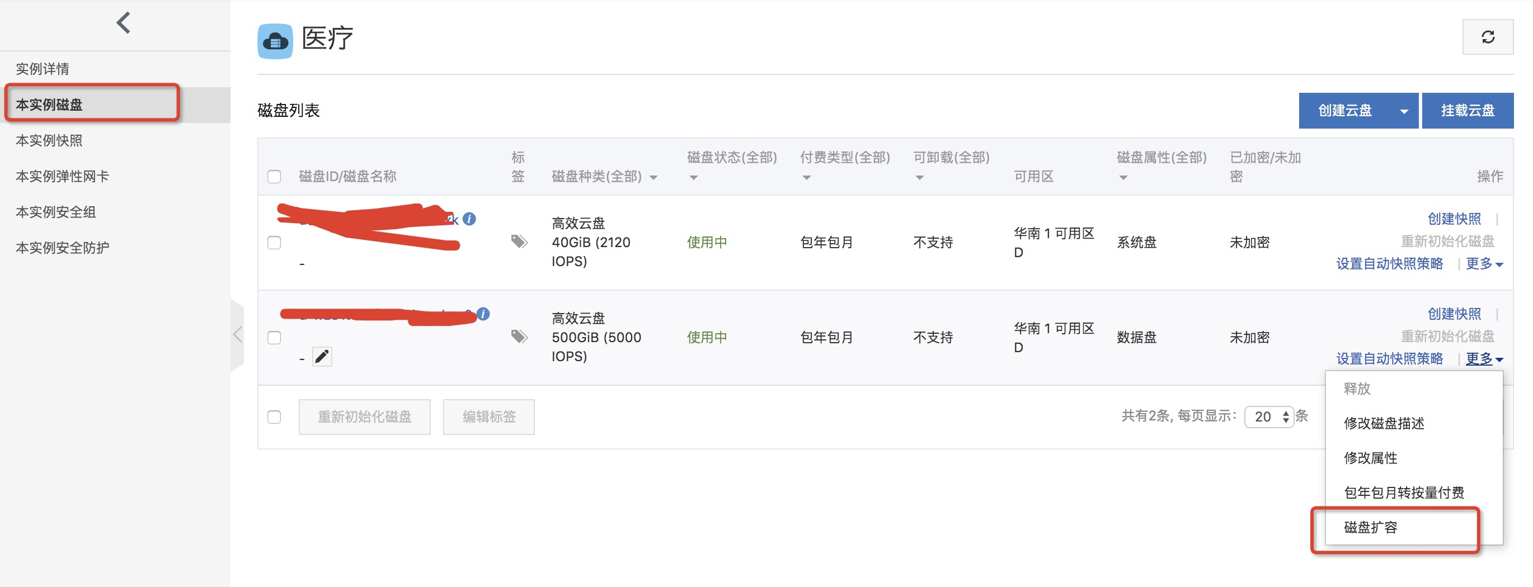Open 本实例快照 in the left sidebar
The width and height of the screenshot is (1533, 587).
(49, 140)
